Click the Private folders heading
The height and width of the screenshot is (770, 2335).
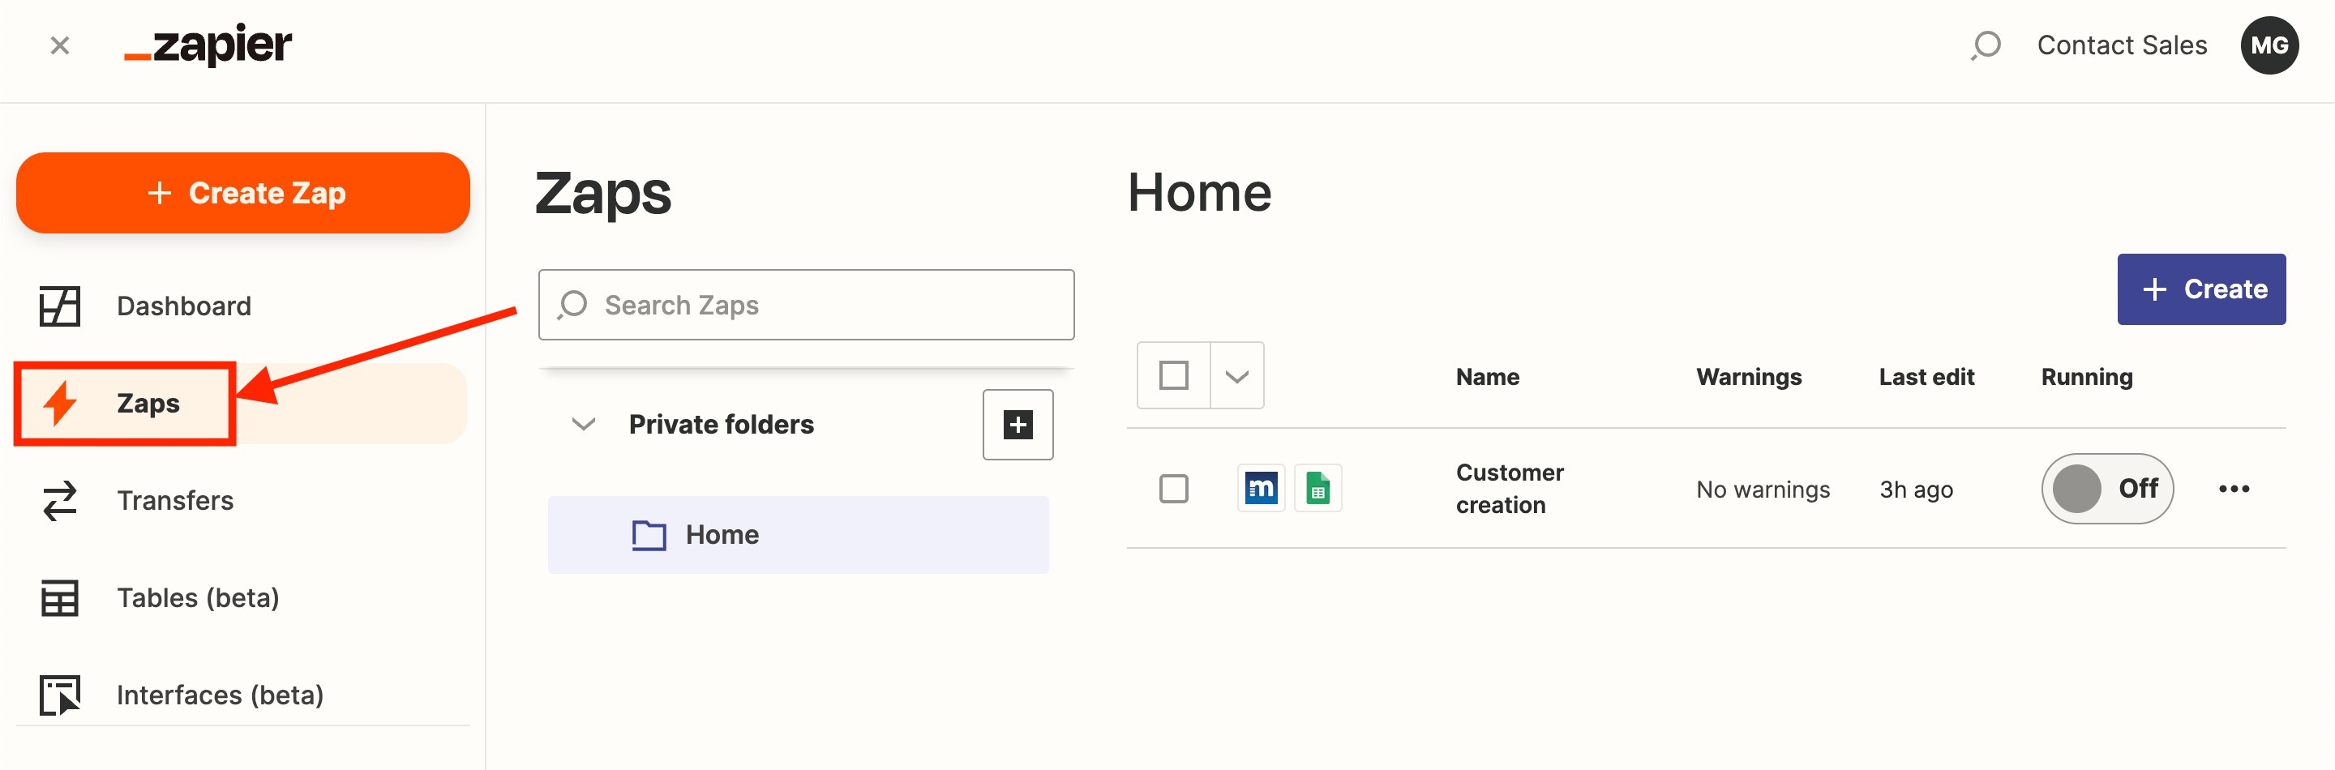click(721, 424)
